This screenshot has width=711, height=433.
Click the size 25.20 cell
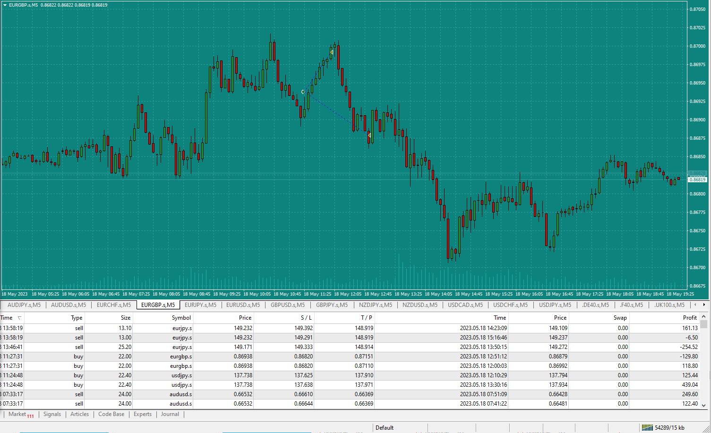coord(125,347)
